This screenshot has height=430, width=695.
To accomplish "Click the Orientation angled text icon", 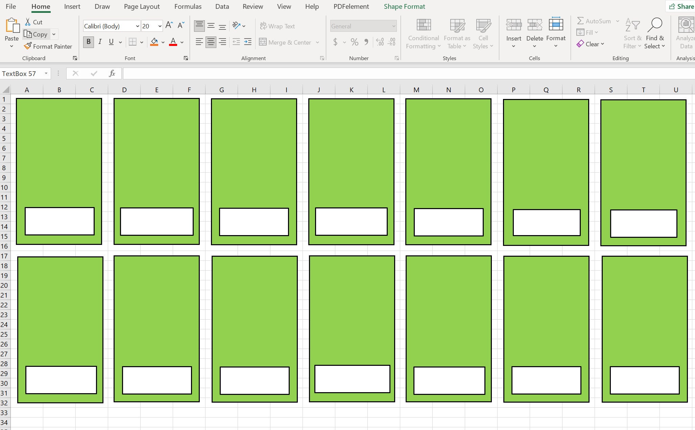I will [x=236, y=26].
